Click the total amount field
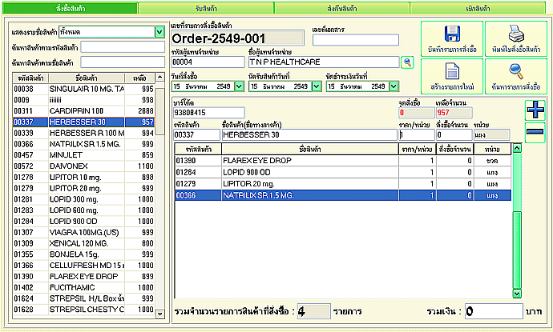Image resolution: width=553 pixels, height=332 pixels. pos(494,311)
